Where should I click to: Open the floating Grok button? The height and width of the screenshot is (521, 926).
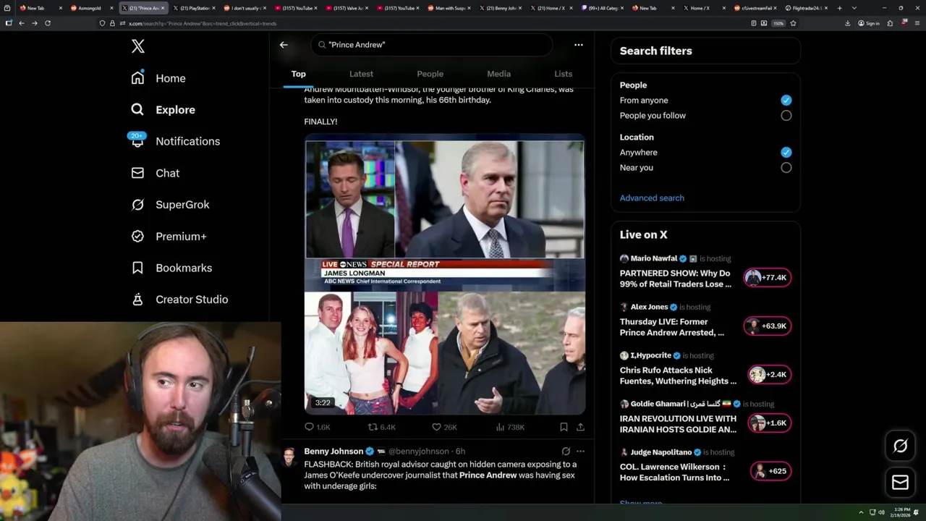[x=900, y=446]
